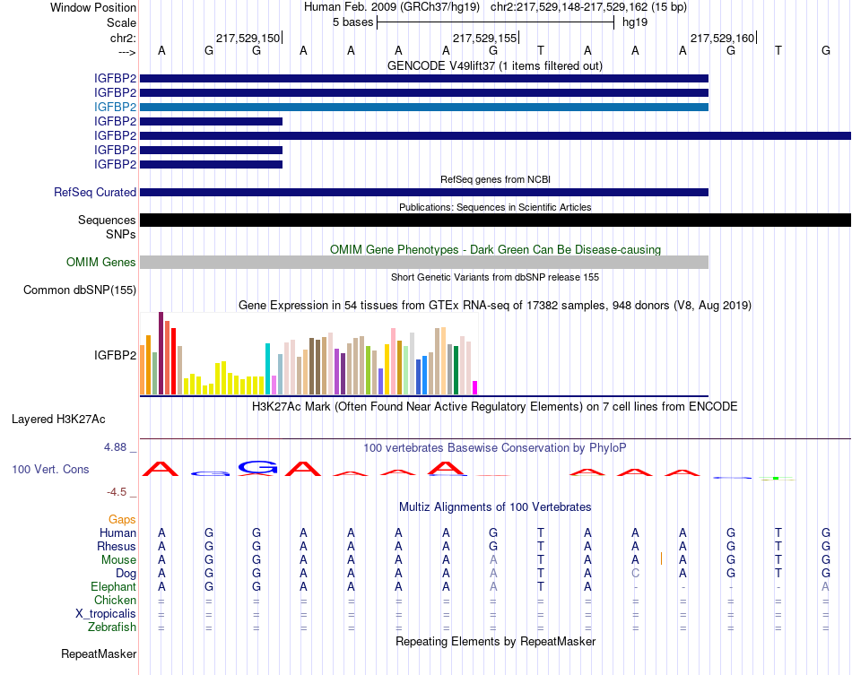Open Repeating Elements by RepeatMasker title

click(495, 641)
